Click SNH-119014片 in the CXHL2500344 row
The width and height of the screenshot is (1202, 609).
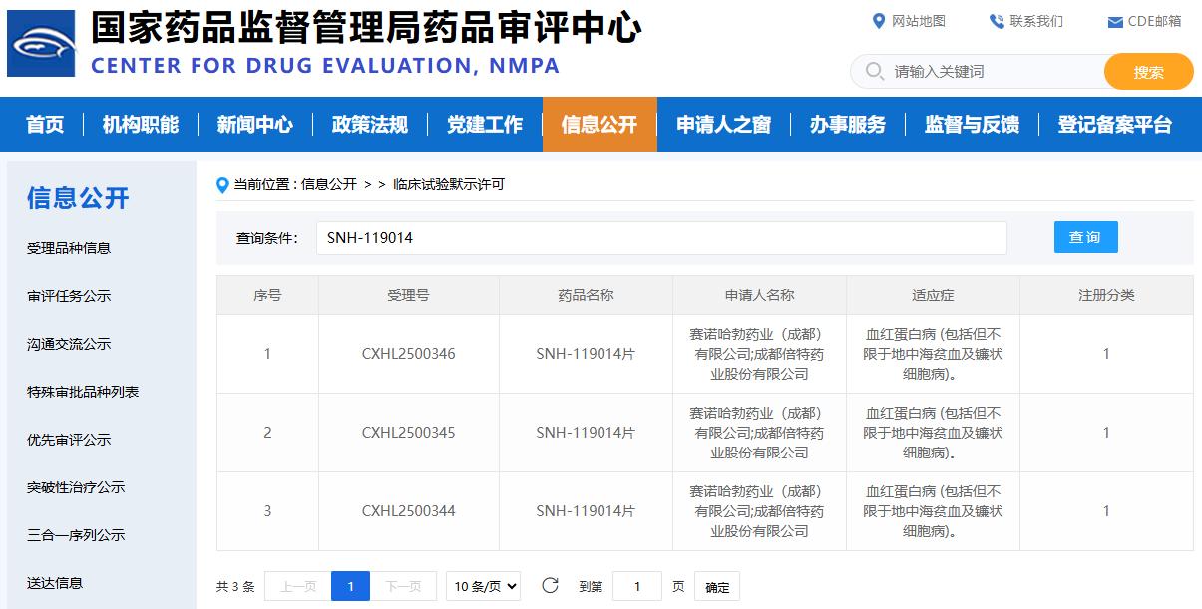[586, 511]
